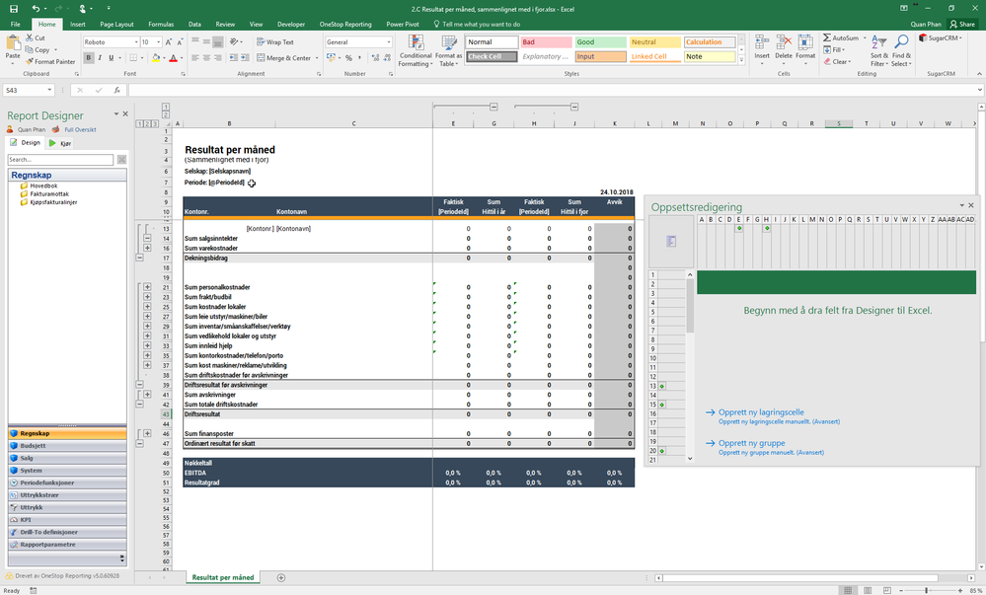Screen dimensions: 986x595
Task: Click the Full Oversikt link
Action: 81,129
